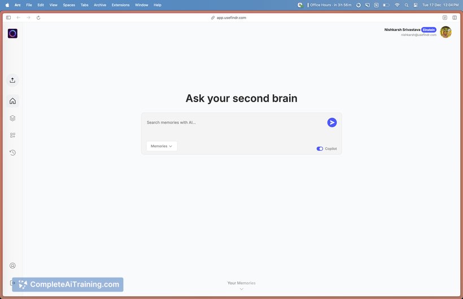The height and width of the screenshot is (299, 463).
Task: Open Control Center in menu bar
Action: pyautogui.click(x=416, y=5)
